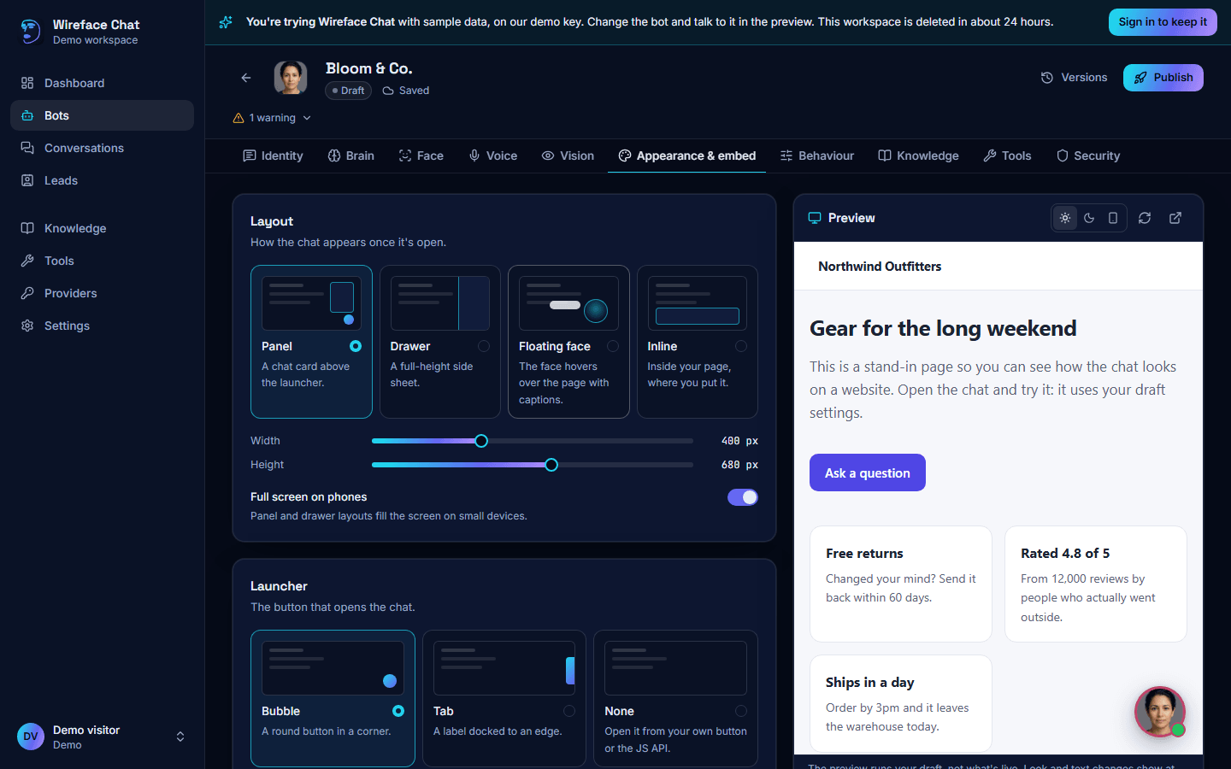Open sidebar Knowledge page

(x=102, y=228)
